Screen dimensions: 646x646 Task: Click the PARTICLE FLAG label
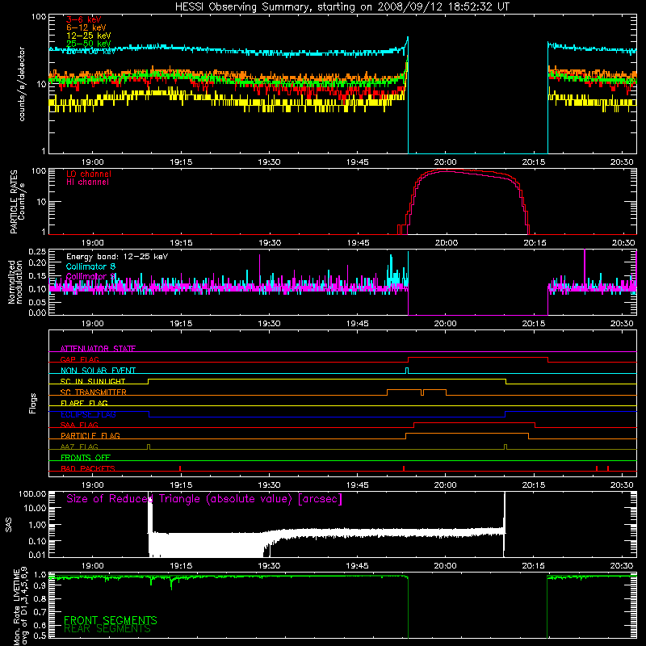click(x=90, y=435)
